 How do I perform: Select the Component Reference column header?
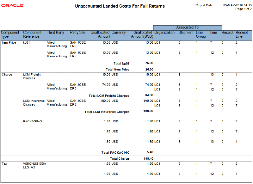pyautogui.click(x=32, y=34)
